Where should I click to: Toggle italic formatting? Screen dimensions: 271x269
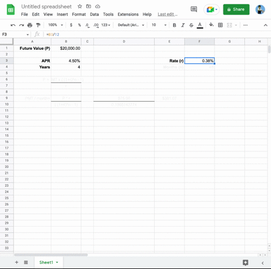coord(183,25)
